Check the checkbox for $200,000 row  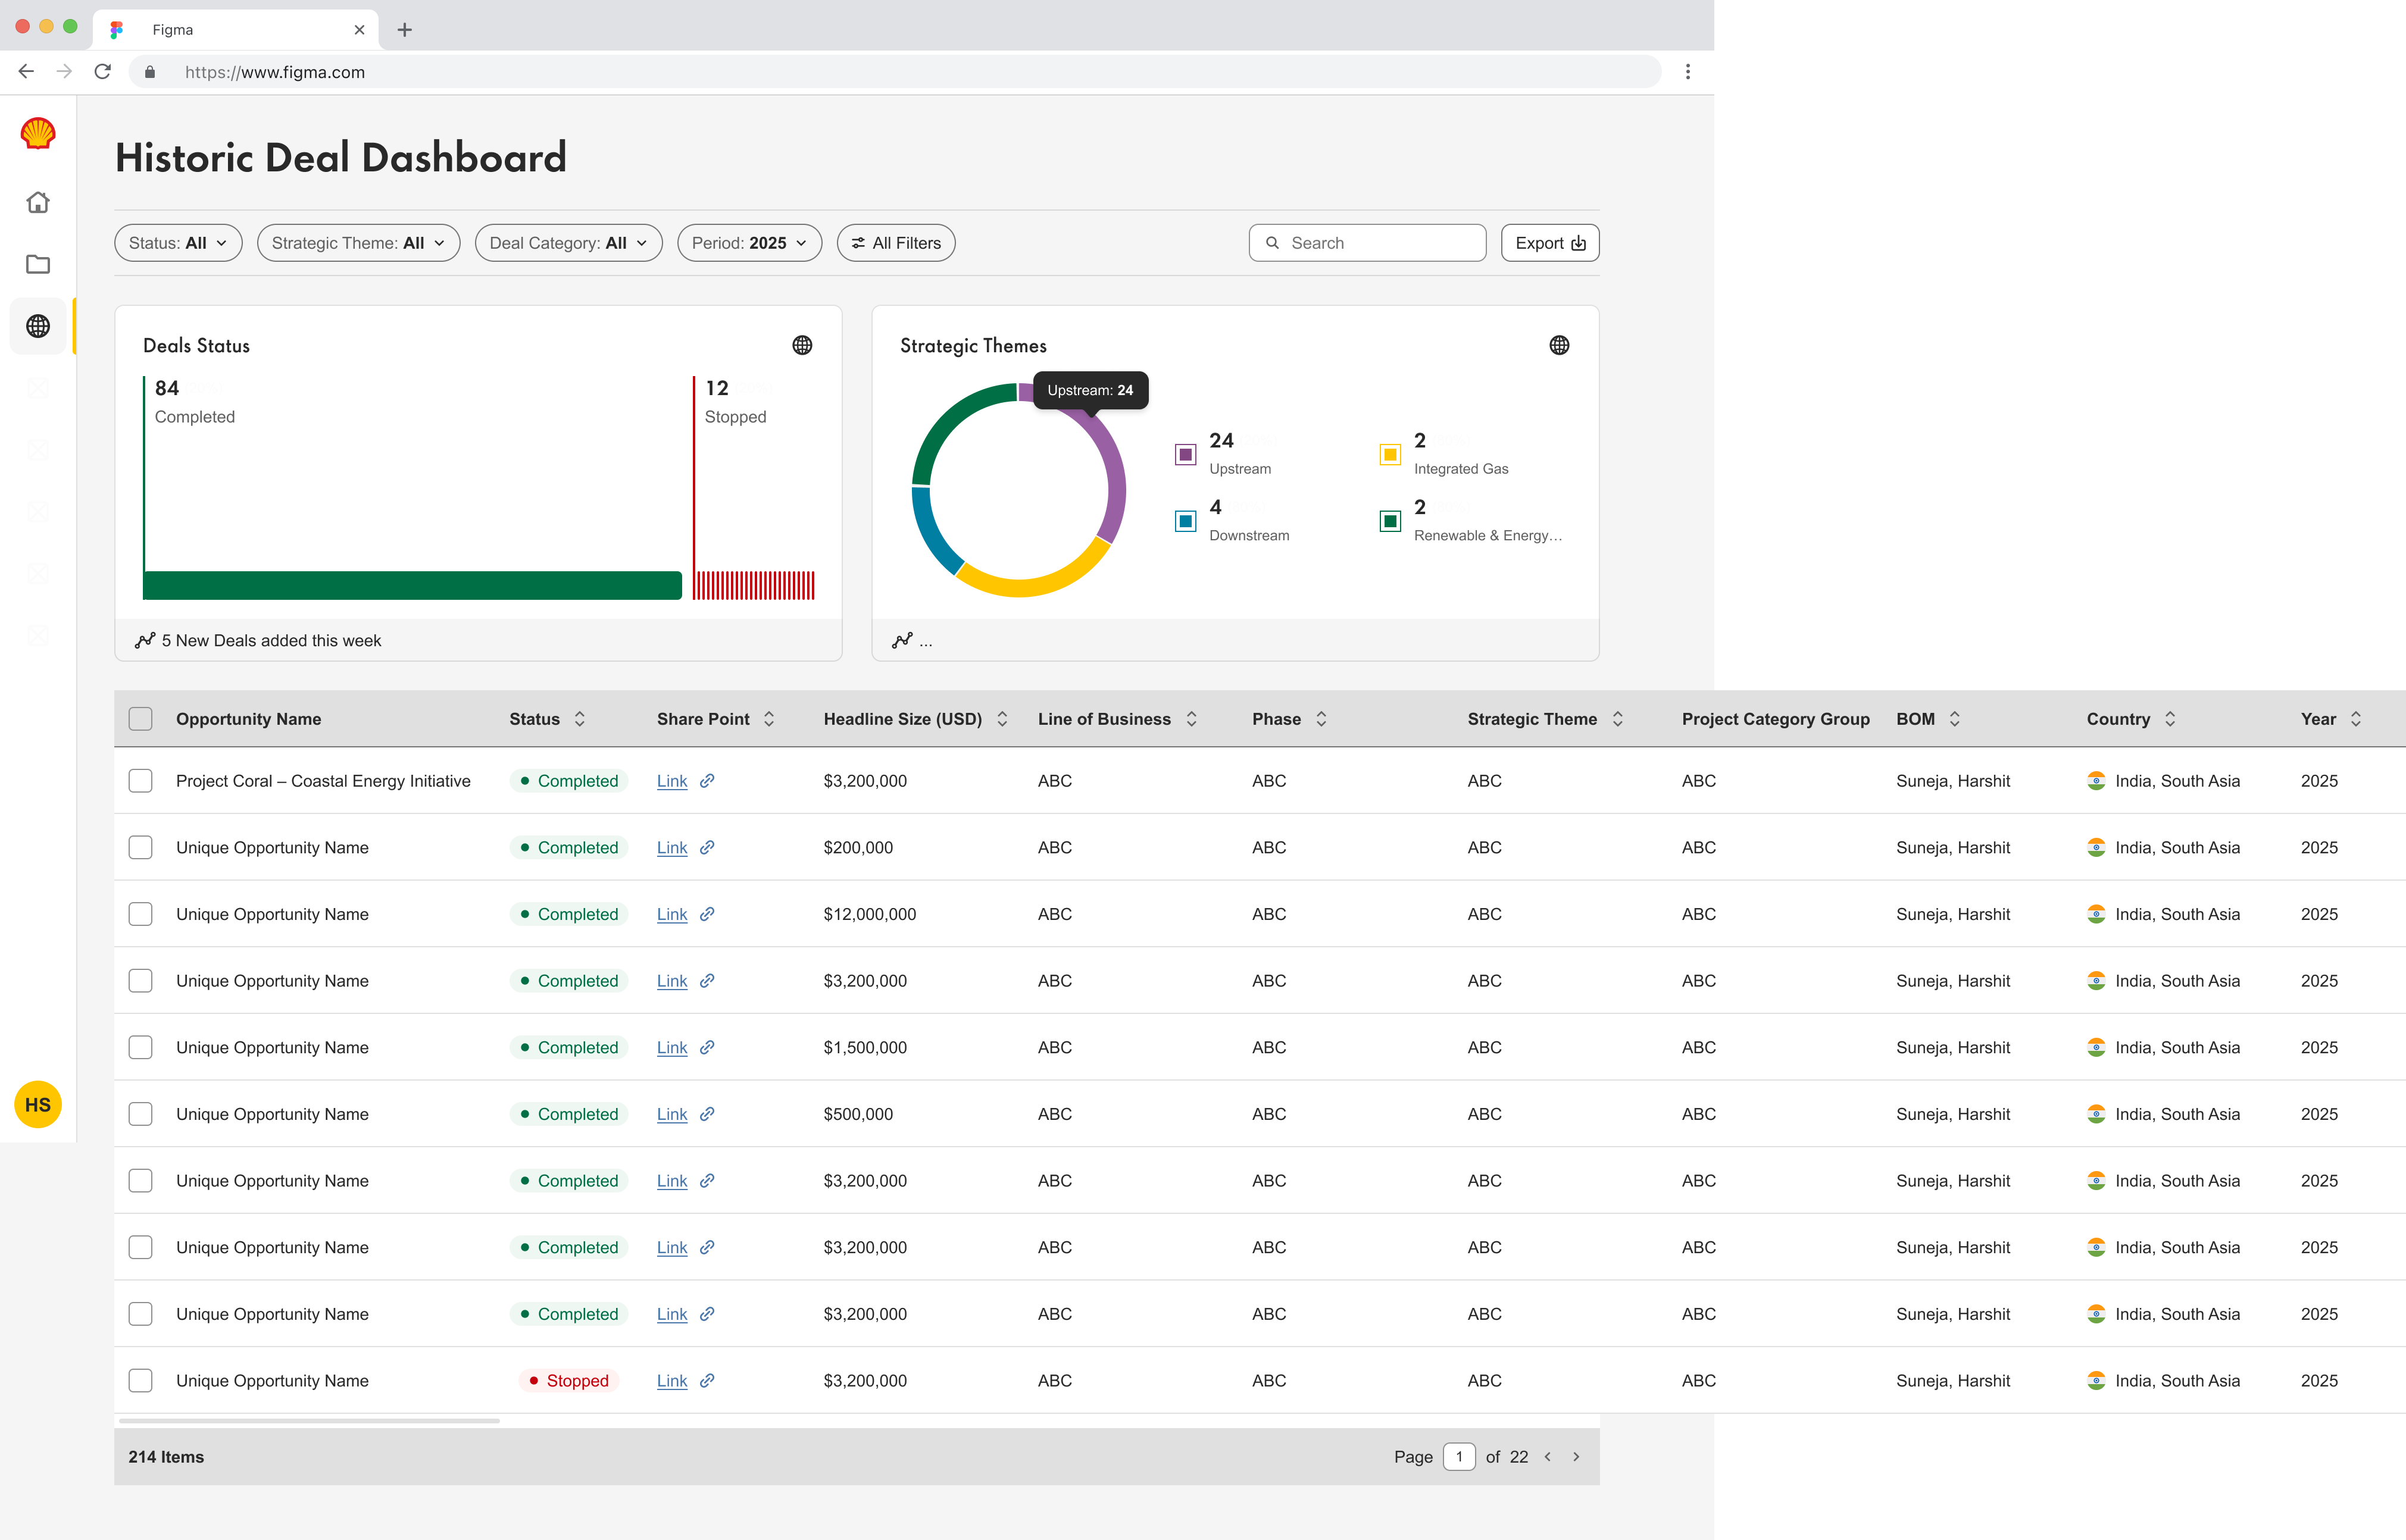tap(140, 848)
